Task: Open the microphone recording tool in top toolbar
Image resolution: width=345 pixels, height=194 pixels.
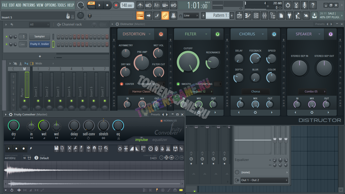Action: [x=304, y=5]
